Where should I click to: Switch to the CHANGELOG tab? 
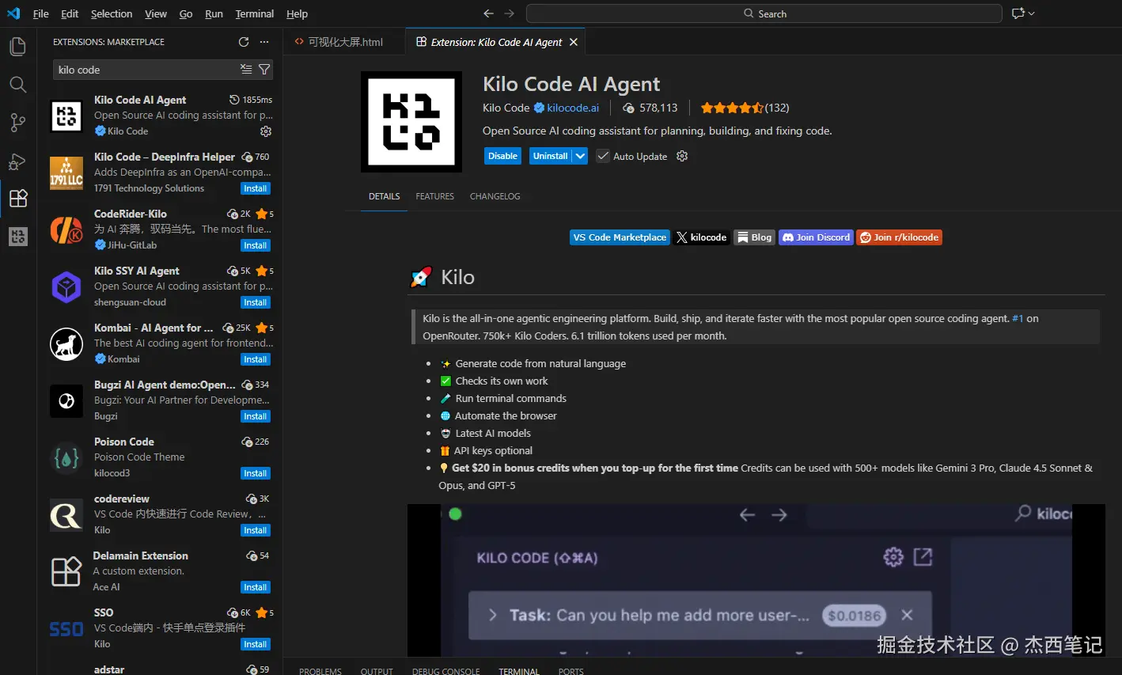[495, 196]
